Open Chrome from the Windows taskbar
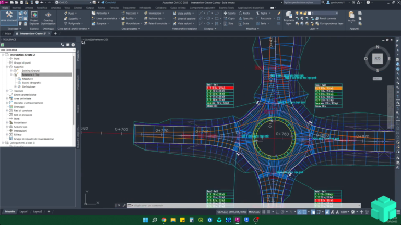This screenshot has height=225, width=401. [x=164, y=220]
